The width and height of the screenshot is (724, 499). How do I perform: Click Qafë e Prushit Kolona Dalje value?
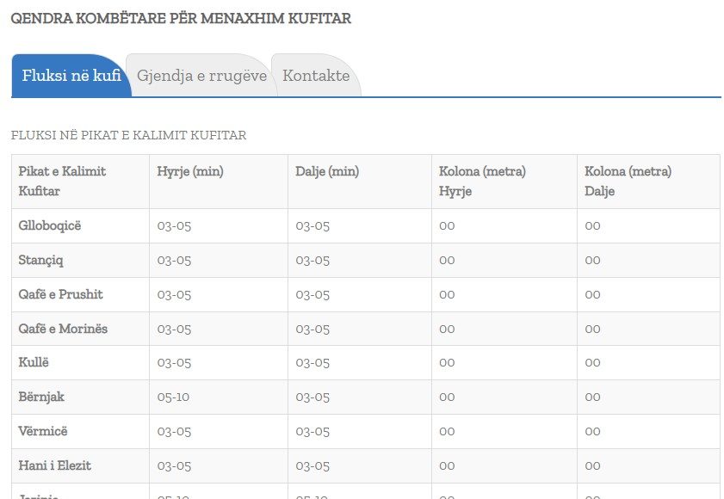click(x=592, y=294)
